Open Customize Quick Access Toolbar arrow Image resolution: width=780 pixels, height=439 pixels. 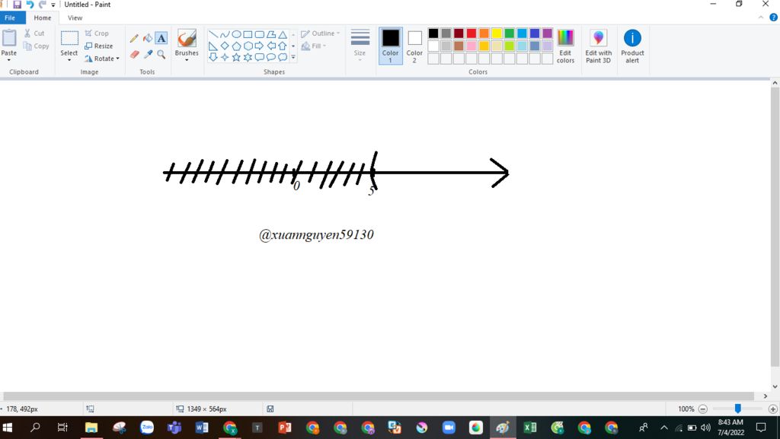(53, 5)
